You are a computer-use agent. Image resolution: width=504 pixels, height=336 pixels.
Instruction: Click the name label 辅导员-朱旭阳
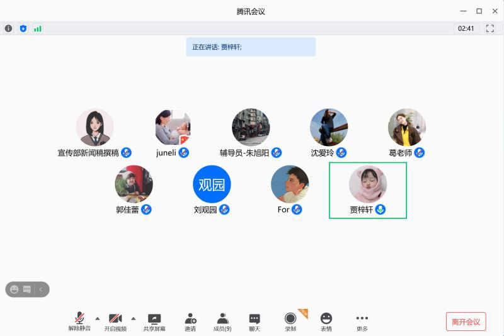pyautogui.click(x=244, y=153)
